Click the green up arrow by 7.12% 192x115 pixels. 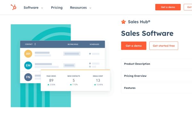(71, 85)
